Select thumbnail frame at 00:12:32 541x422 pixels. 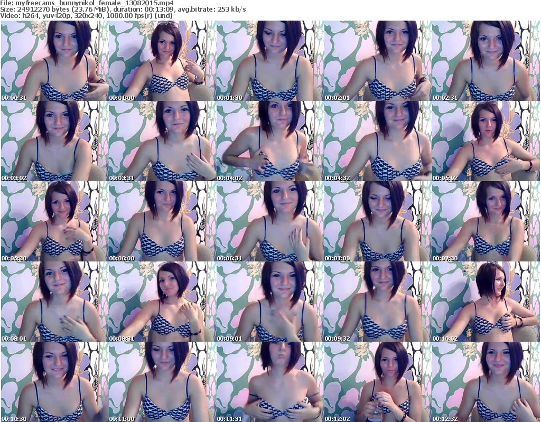[x=486, y=382]
